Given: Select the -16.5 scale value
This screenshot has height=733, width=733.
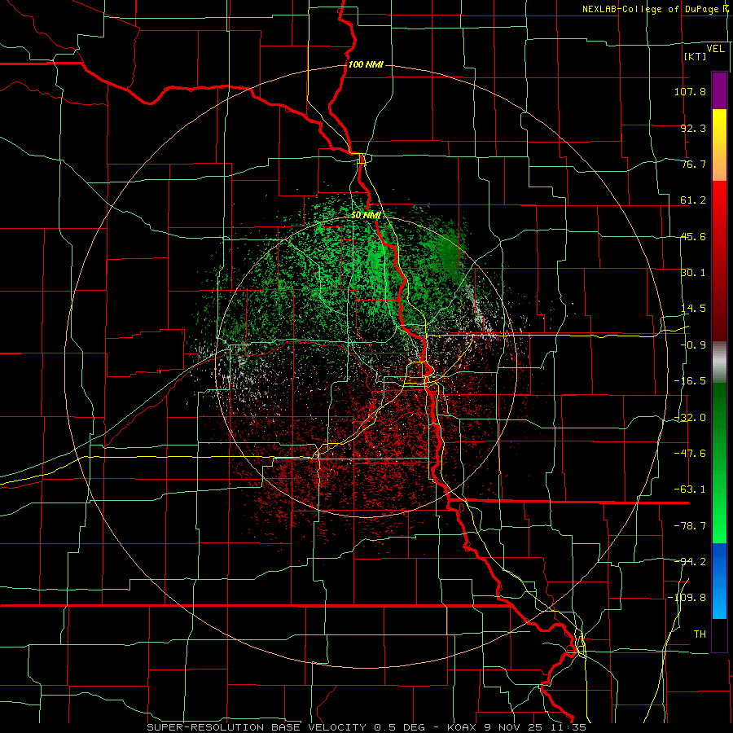Looking at the screenshot, I should tap(690, 381).
